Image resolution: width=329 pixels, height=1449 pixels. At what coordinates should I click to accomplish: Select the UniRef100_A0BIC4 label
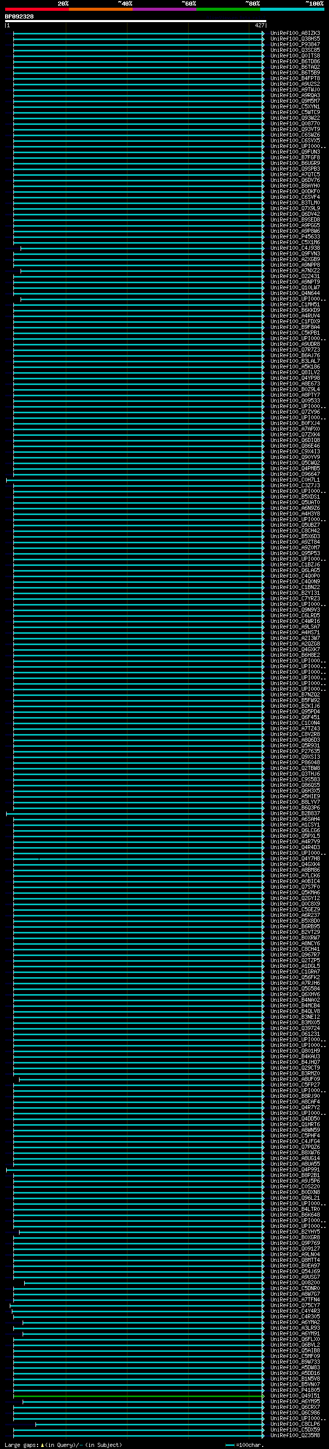coord(295,882)
